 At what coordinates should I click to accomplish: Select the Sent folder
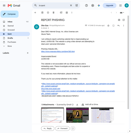point(15,34)
